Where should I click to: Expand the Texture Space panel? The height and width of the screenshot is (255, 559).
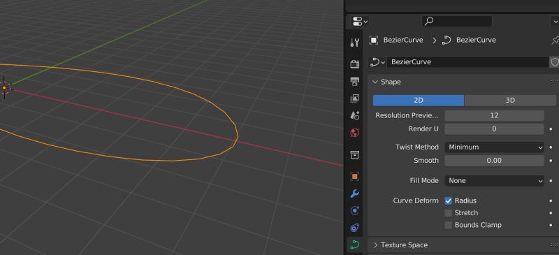[400, 245]
